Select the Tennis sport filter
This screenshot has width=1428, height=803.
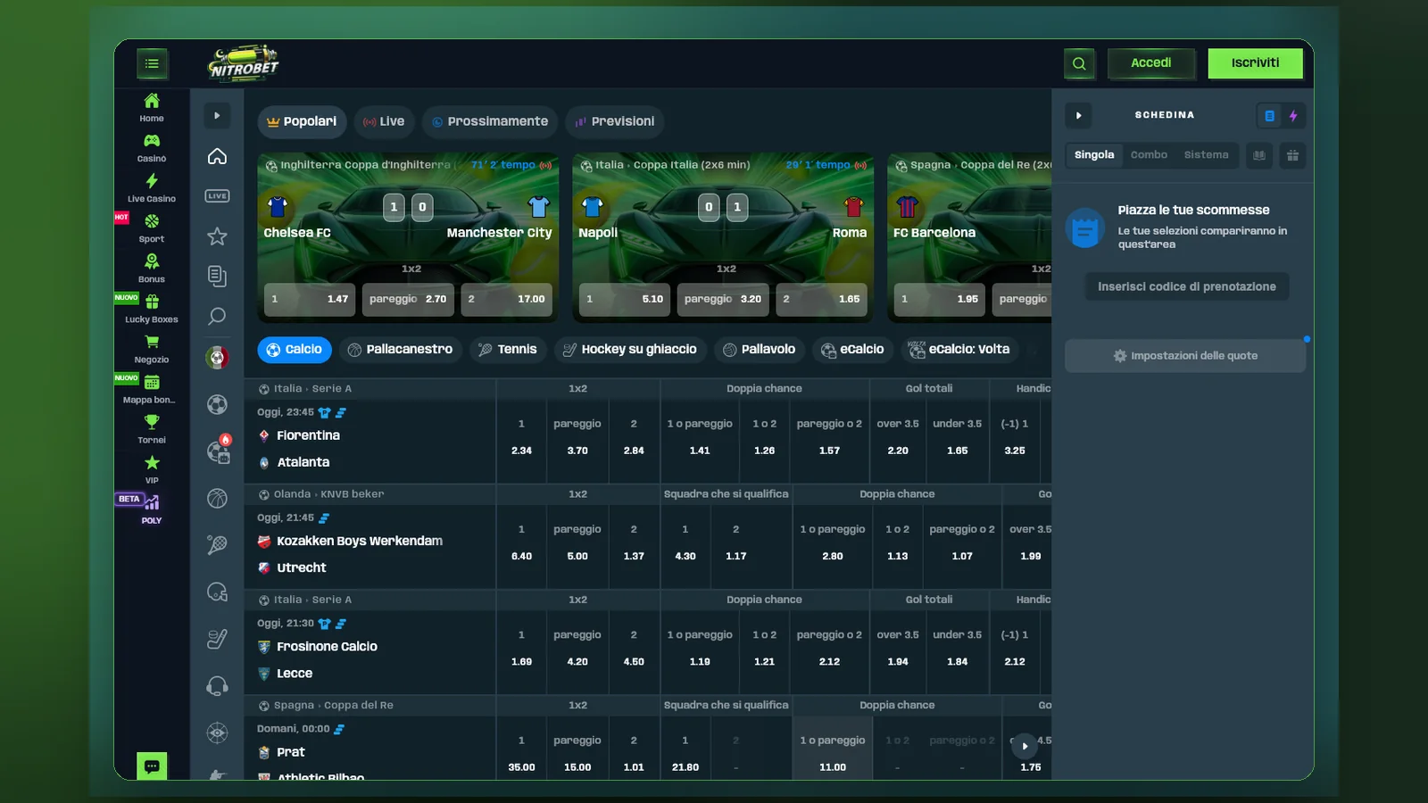(x=508, y=350)
